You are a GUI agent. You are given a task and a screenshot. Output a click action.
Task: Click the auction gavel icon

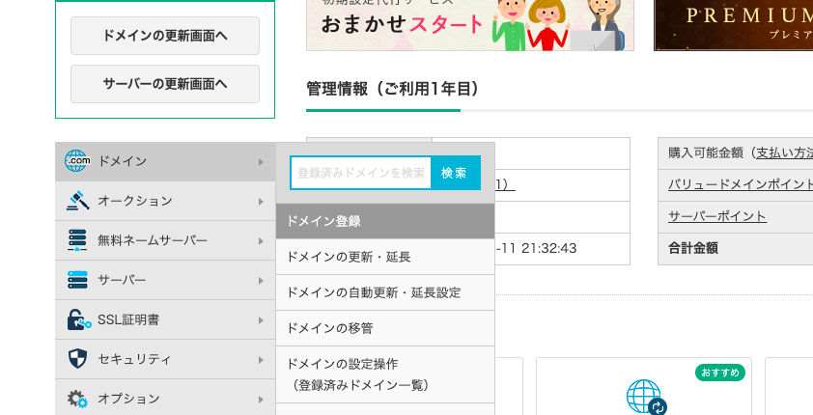click(77, 201)
